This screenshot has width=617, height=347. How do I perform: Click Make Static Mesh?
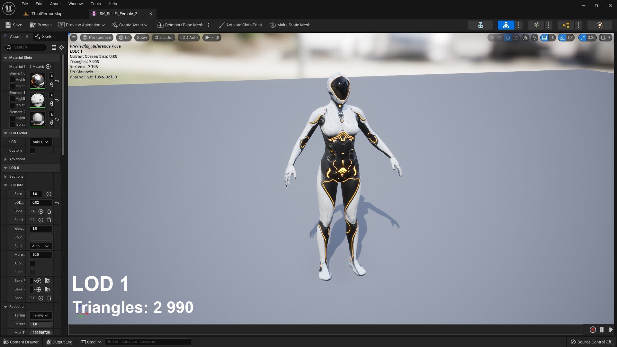[x=290, y=25]
